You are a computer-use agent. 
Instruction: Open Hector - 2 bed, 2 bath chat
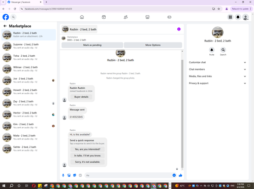coord(28,115)
